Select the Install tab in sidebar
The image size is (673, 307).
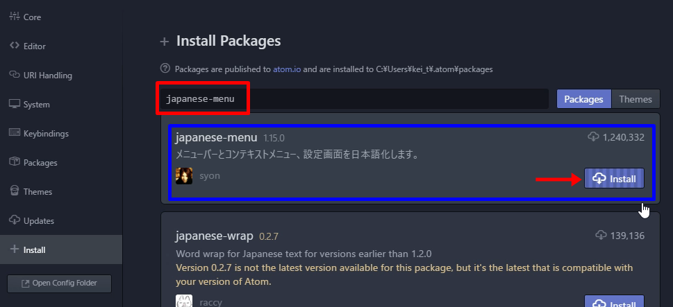61,249
